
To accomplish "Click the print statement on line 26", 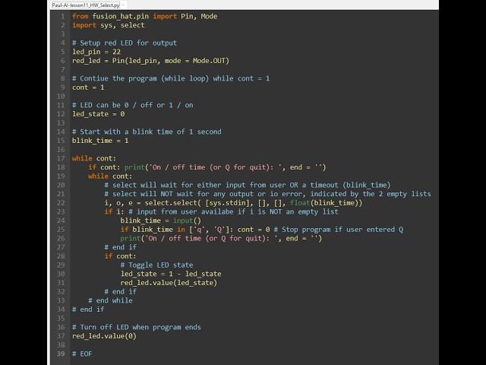I will (221, 238).
